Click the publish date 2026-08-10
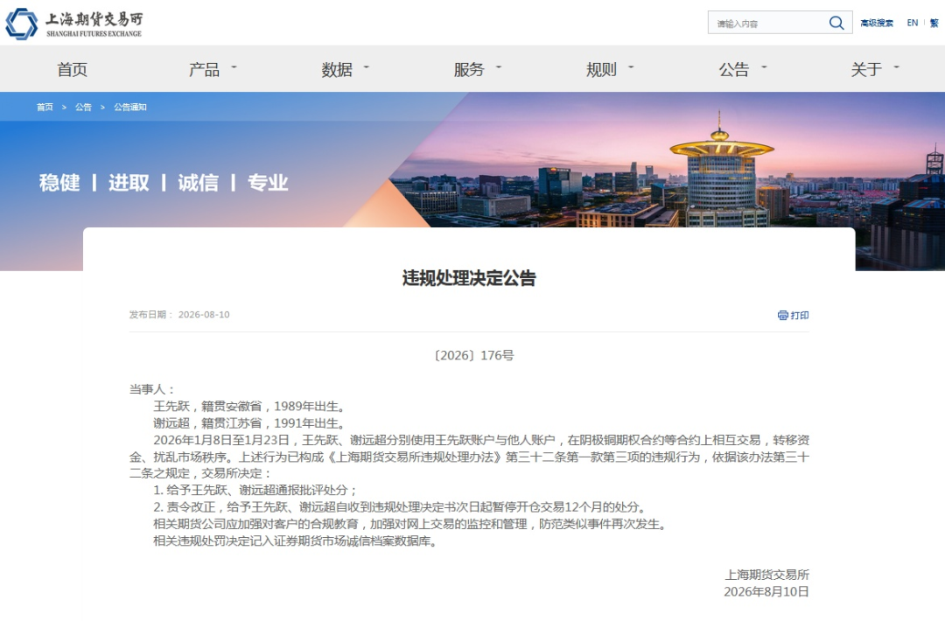The image size is (945, 621). 204,314
